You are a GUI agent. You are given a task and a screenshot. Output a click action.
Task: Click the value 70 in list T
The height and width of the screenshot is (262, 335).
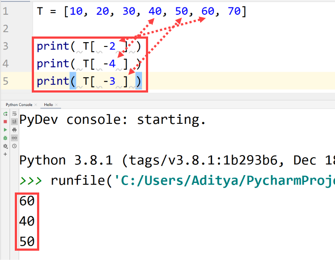tap(234, 11)
